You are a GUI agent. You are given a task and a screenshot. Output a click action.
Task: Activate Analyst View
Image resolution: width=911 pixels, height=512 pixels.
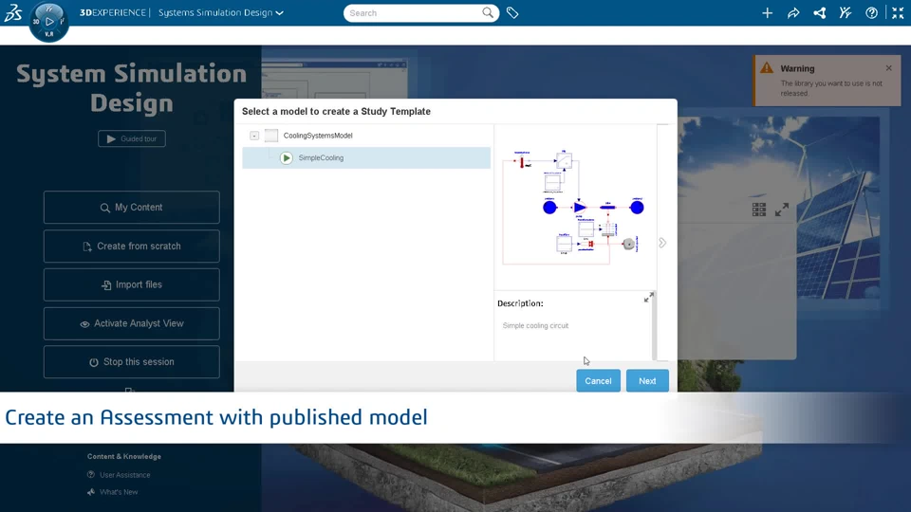[x=132, y=323]
